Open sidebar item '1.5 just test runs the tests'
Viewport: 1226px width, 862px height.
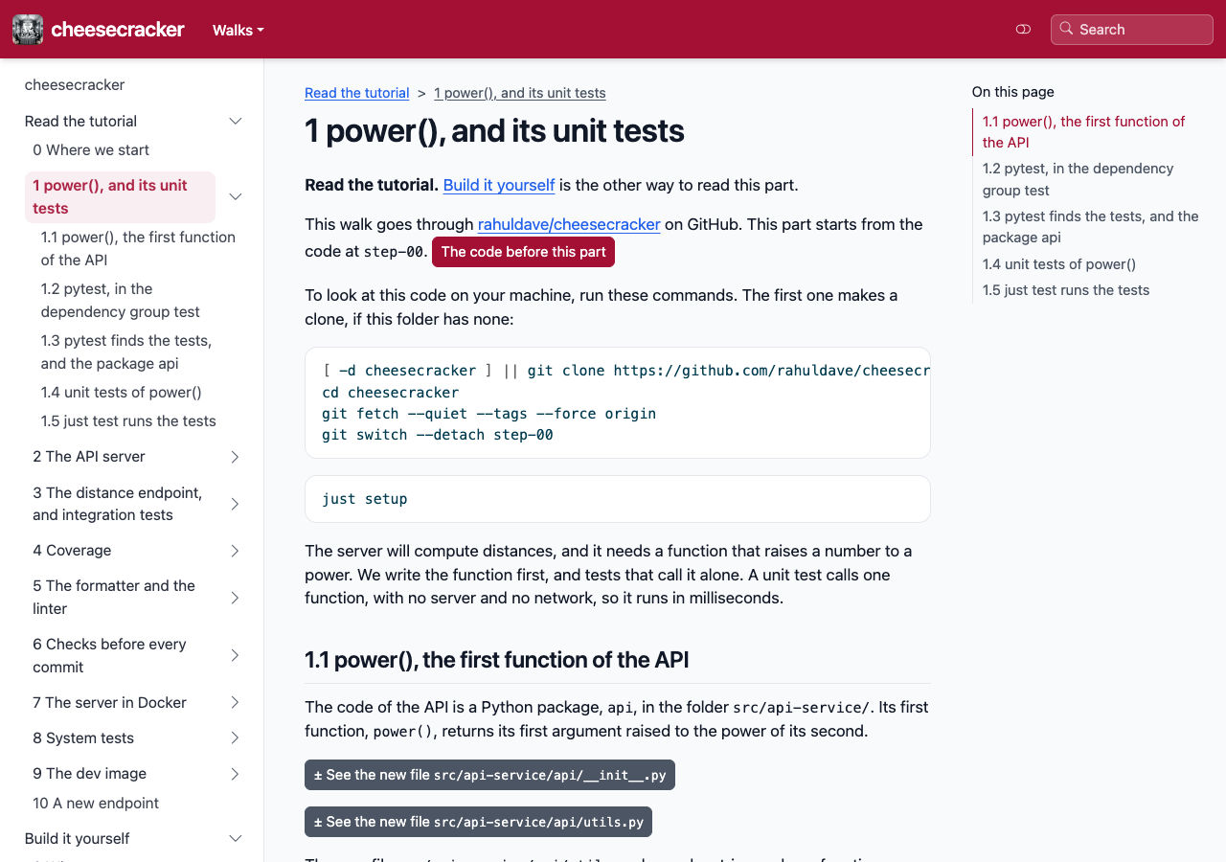(128, 420)
